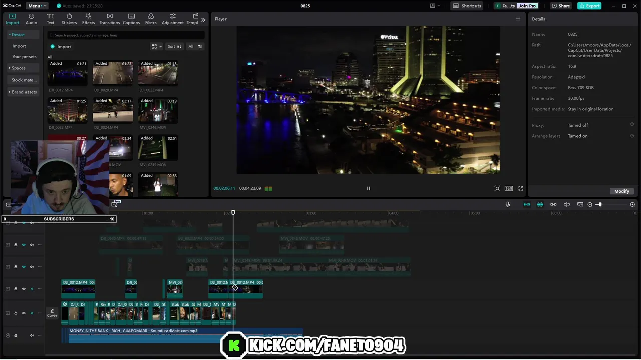The height and width of the screenshot is (360, 641).
Task: Expand more tool tabs arrow
Action: coord(203,20)
